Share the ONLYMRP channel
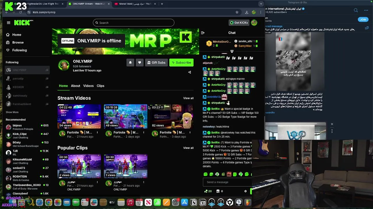The image size is (373, 209). [189, 72]
